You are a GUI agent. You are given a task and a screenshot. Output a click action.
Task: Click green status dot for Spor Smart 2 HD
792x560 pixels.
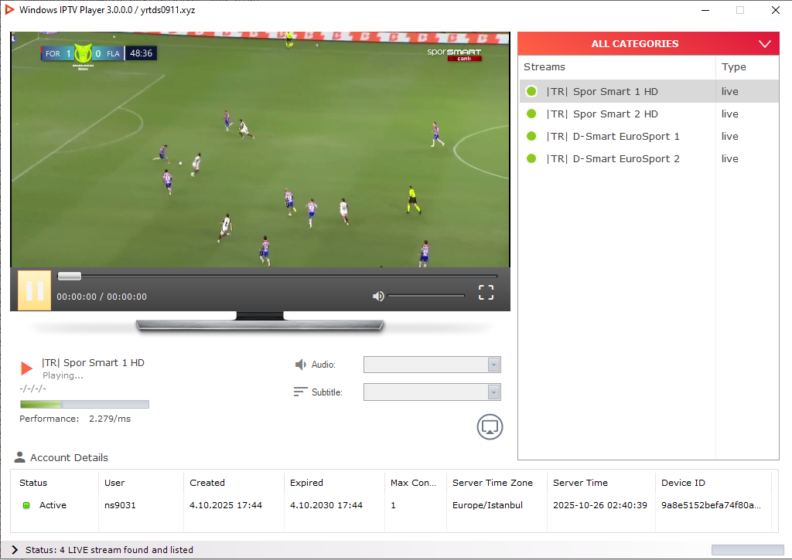coord(531,114)
